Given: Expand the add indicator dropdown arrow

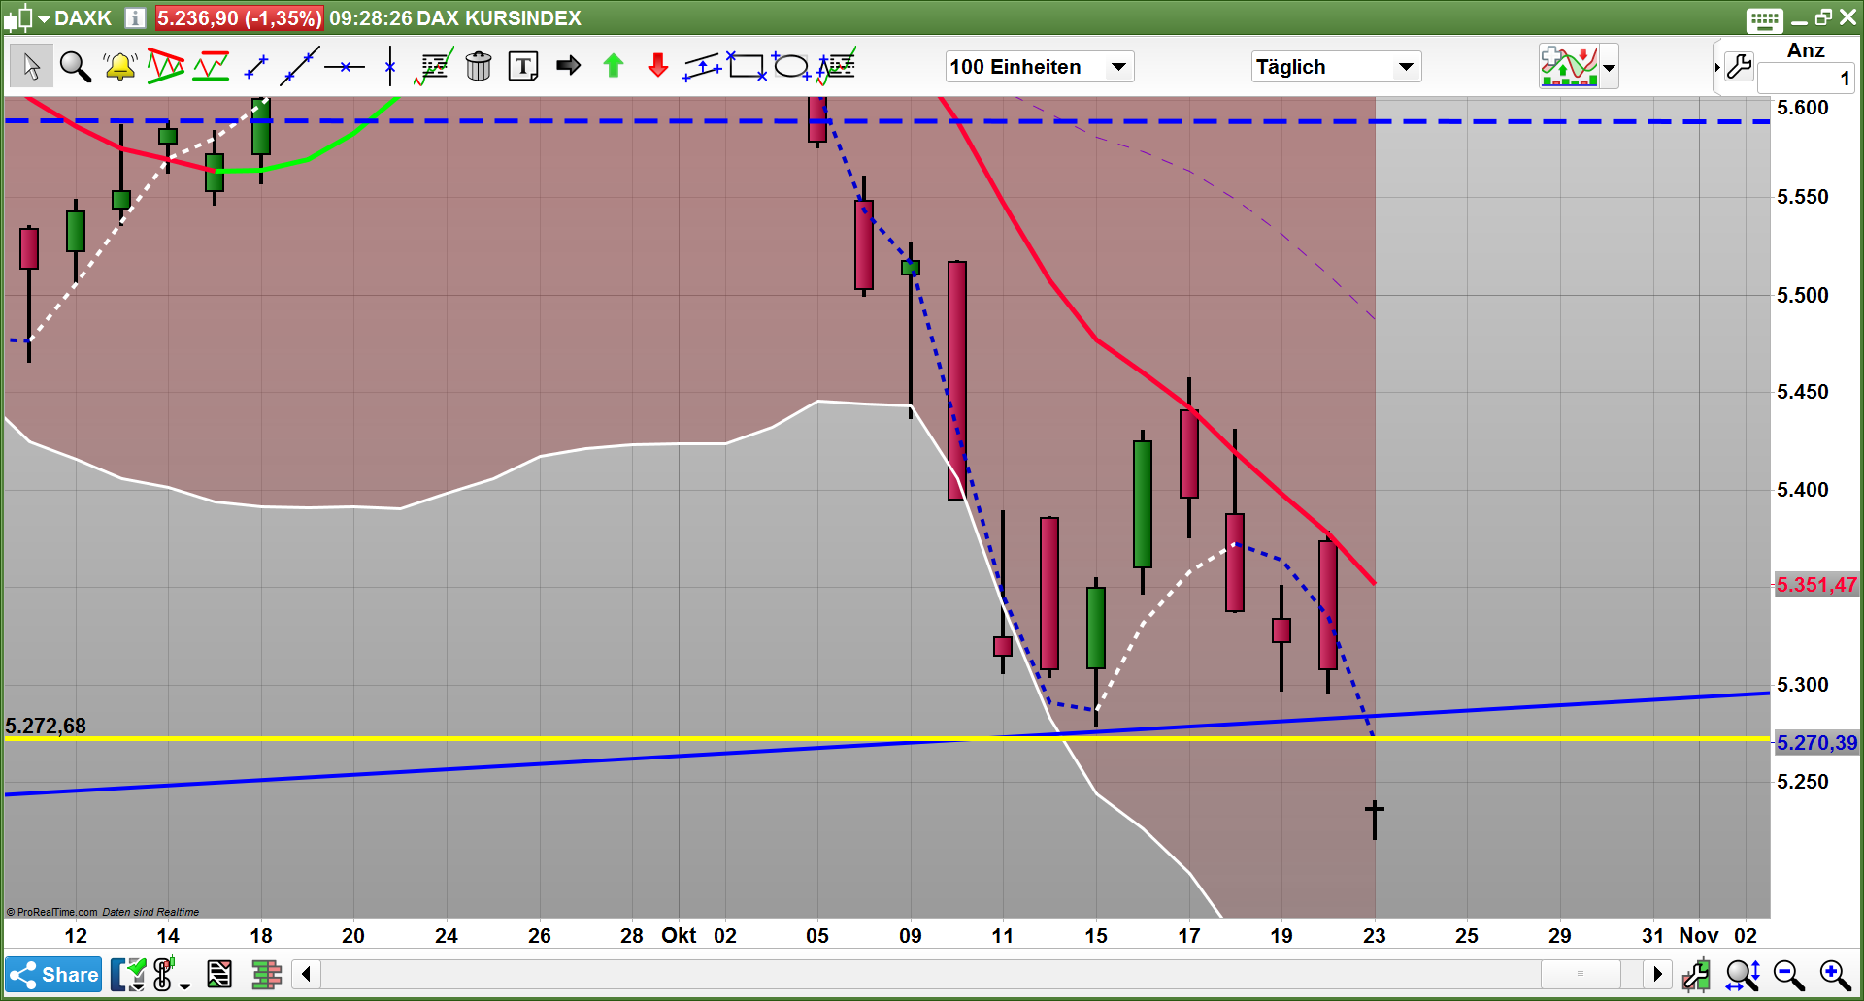Looking at the screenshot, I should 1610,67.
